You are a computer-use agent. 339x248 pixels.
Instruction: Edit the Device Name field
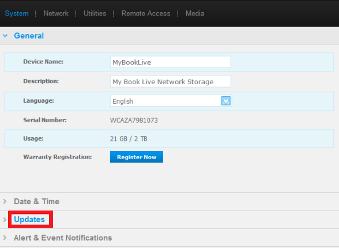coord(171,62)
